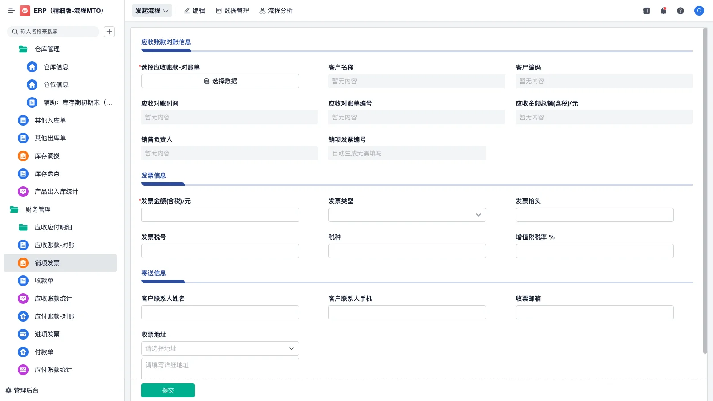Click the help question mark icon
This screenshot has width=713, height=401.
(x=680, y=11)
